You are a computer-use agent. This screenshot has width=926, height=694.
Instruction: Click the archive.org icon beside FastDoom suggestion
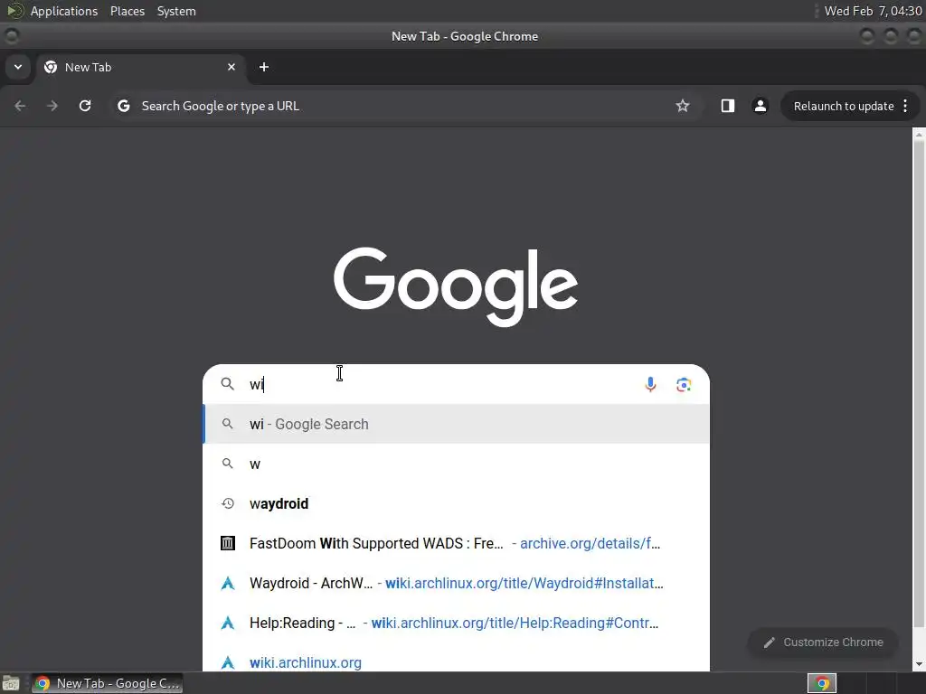tap(227, 543)
